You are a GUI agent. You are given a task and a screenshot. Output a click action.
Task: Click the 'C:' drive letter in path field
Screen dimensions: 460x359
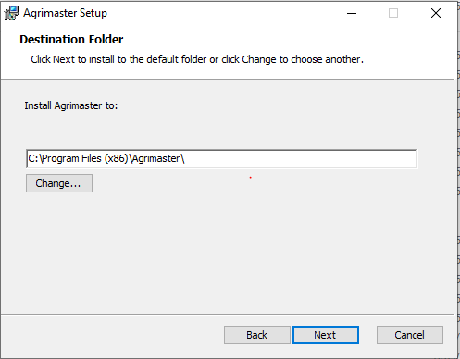point(33,158)
